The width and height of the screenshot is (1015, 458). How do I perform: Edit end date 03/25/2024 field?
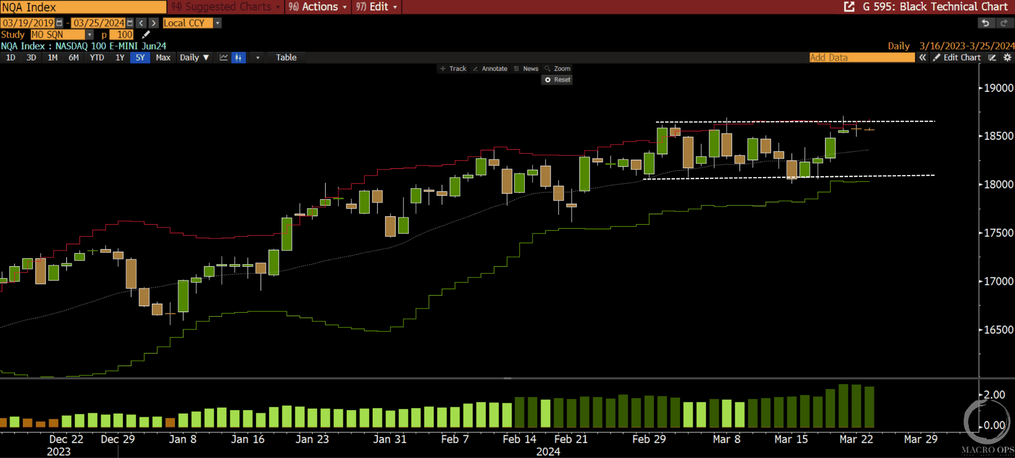click(99, 23)
